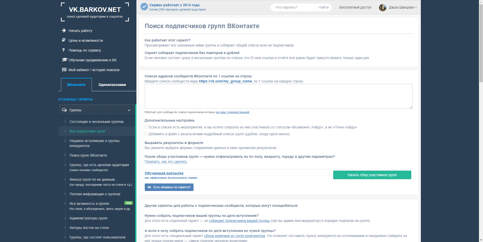The image size is (483, 242).
Task: Click the arrow icon beside Начать работу
Action: coord(64,30)
